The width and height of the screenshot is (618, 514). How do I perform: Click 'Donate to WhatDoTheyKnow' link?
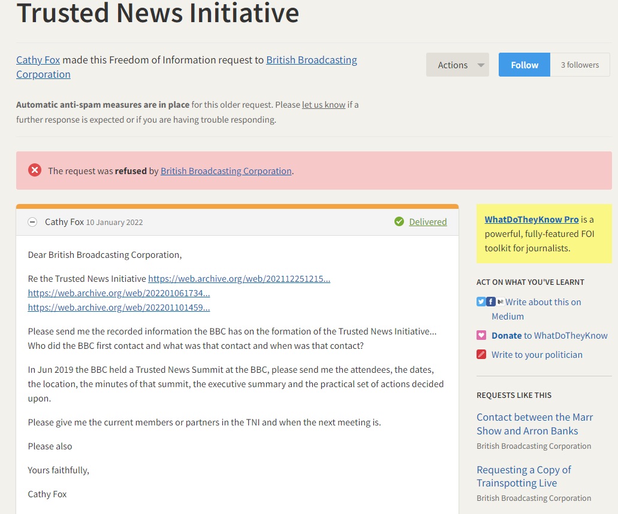coord(550,335)
